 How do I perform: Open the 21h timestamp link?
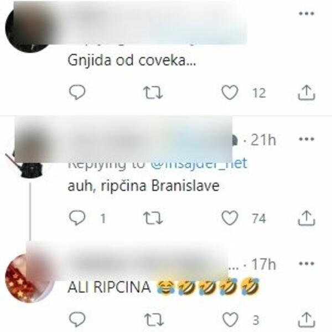tap(263, 140)
